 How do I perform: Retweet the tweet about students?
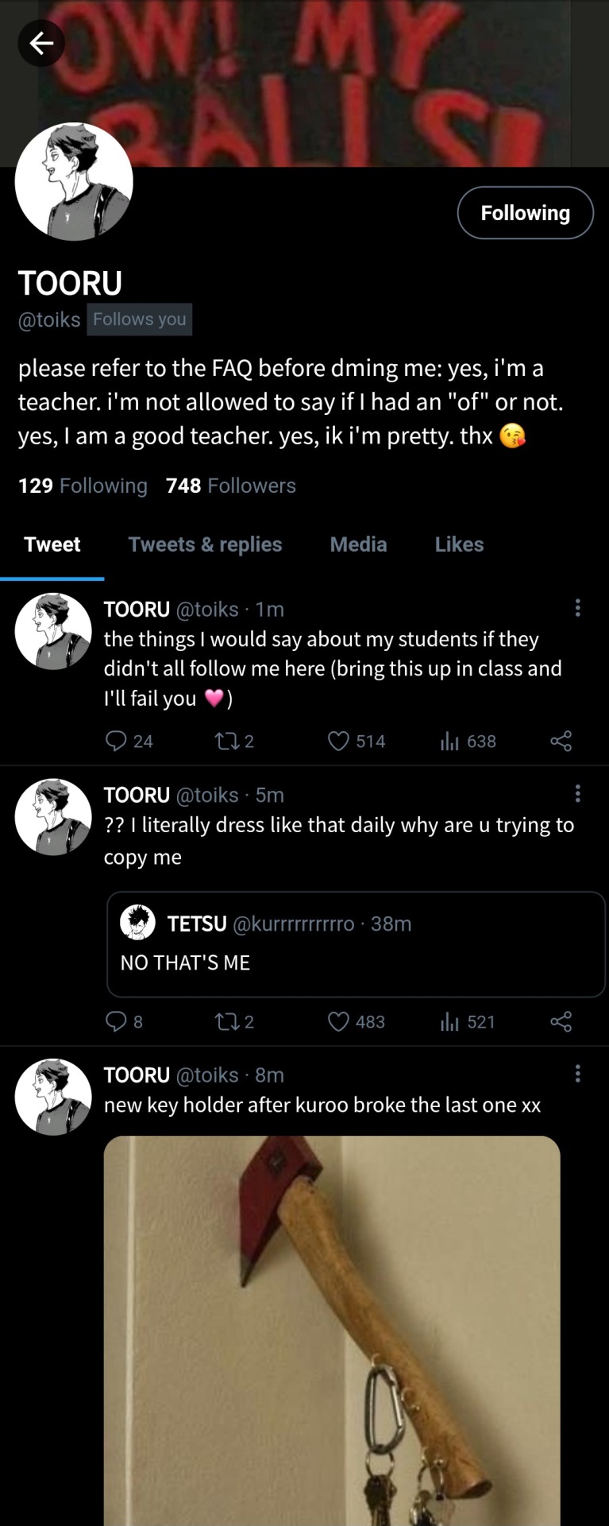(225, 741)
